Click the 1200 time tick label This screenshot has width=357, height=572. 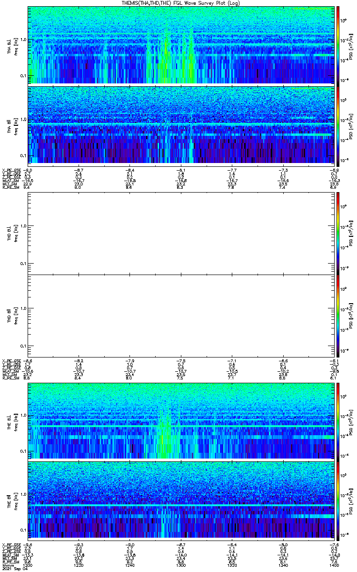coord(29,564)
